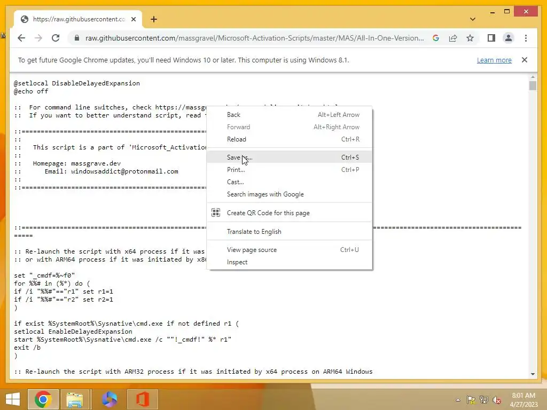Click the scrollbar down arrow
547x410 pixels.
click(x=533, y=374)
